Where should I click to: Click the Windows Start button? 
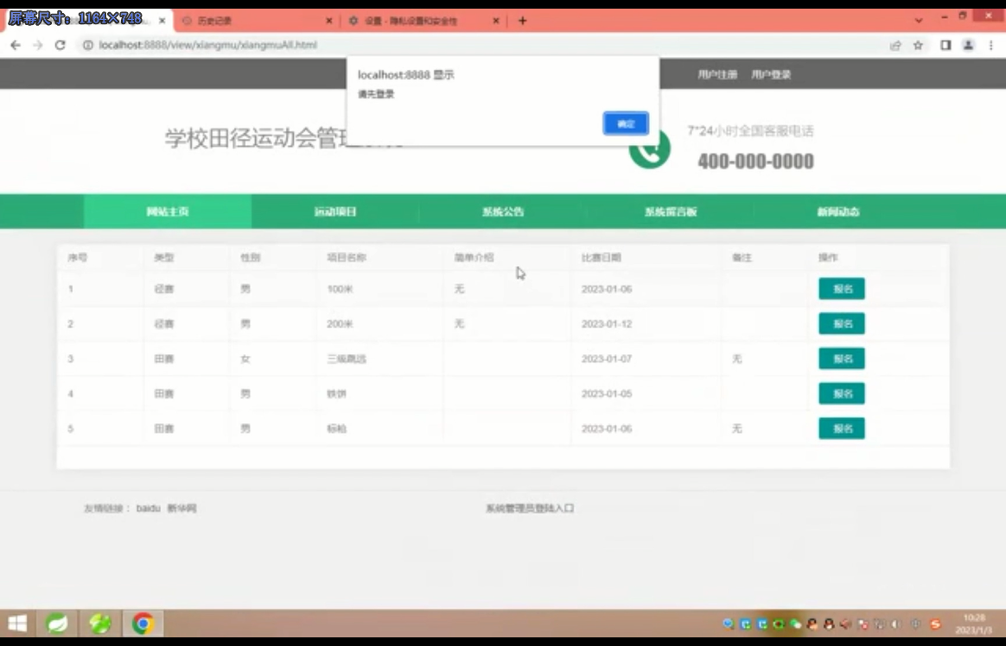coord(16,623)
